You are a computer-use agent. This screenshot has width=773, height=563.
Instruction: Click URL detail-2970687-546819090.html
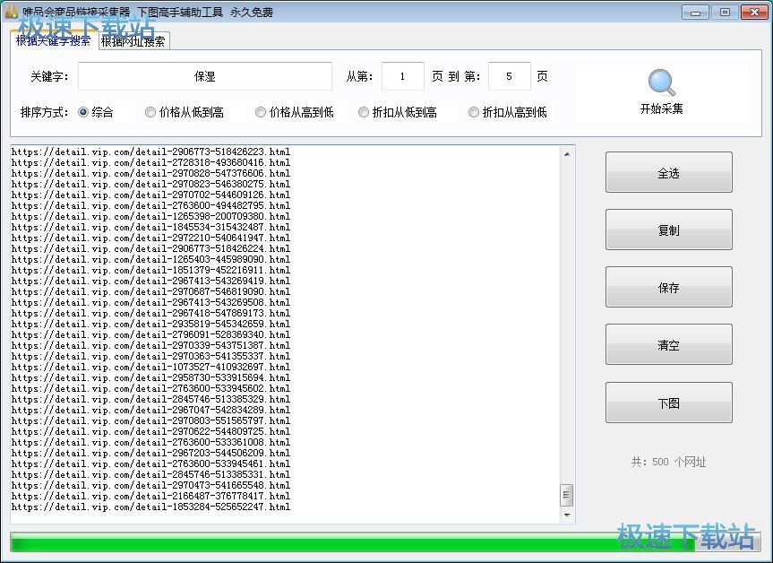click(150, 291)
